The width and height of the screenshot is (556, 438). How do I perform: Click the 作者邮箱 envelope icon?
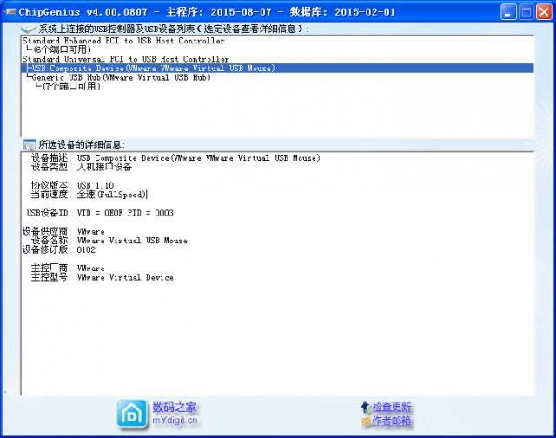(x=366, y=421)
